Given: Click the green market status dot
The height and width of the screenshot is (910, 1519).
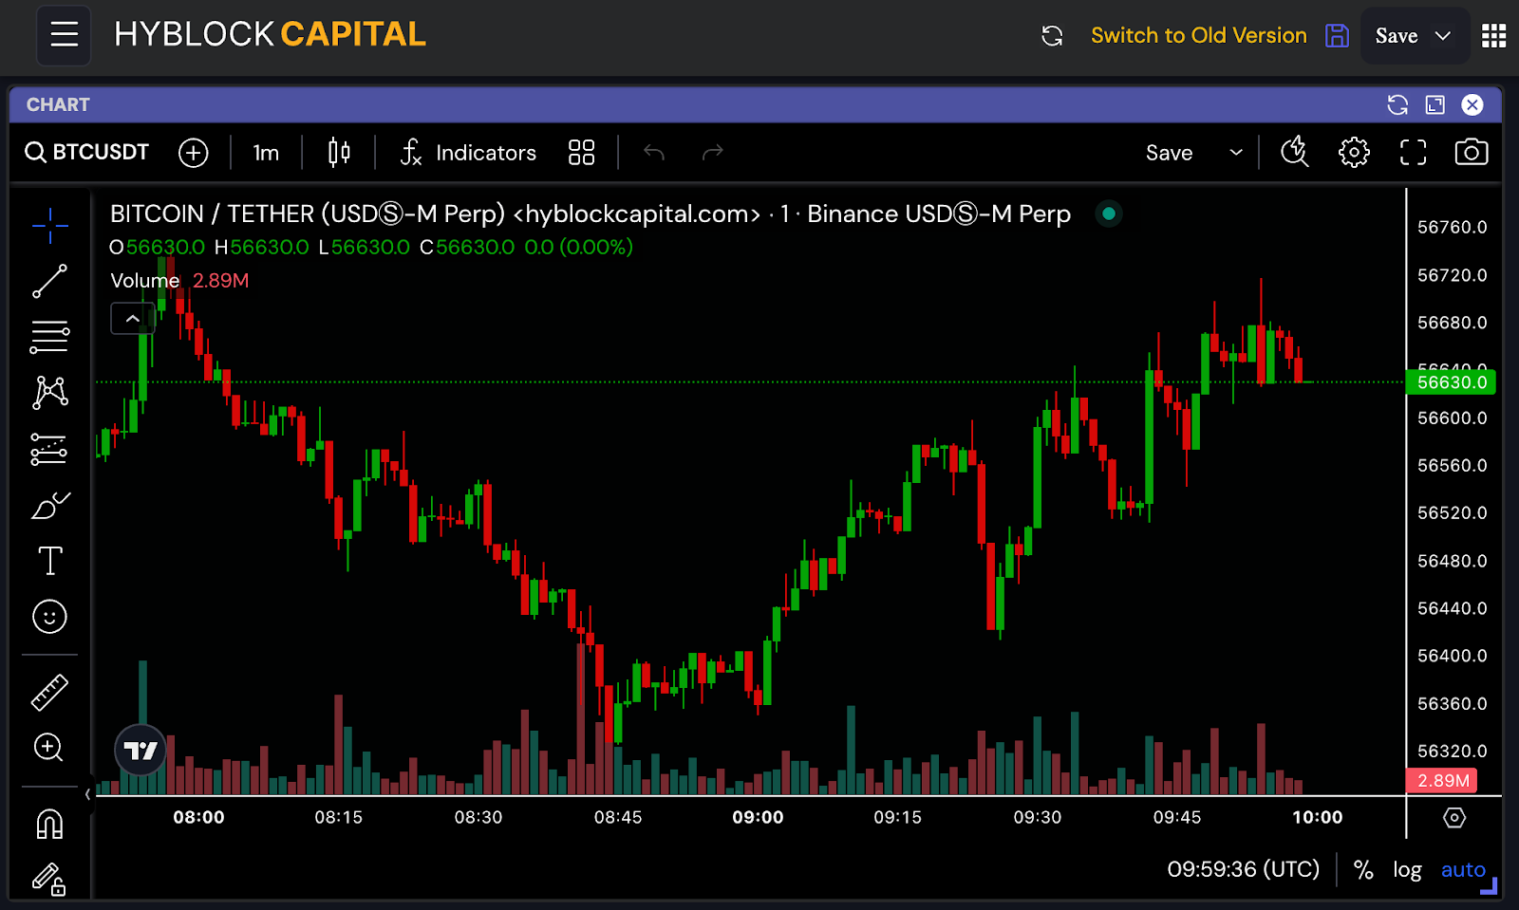Looking at the screenshot, I should (1108, 214).
